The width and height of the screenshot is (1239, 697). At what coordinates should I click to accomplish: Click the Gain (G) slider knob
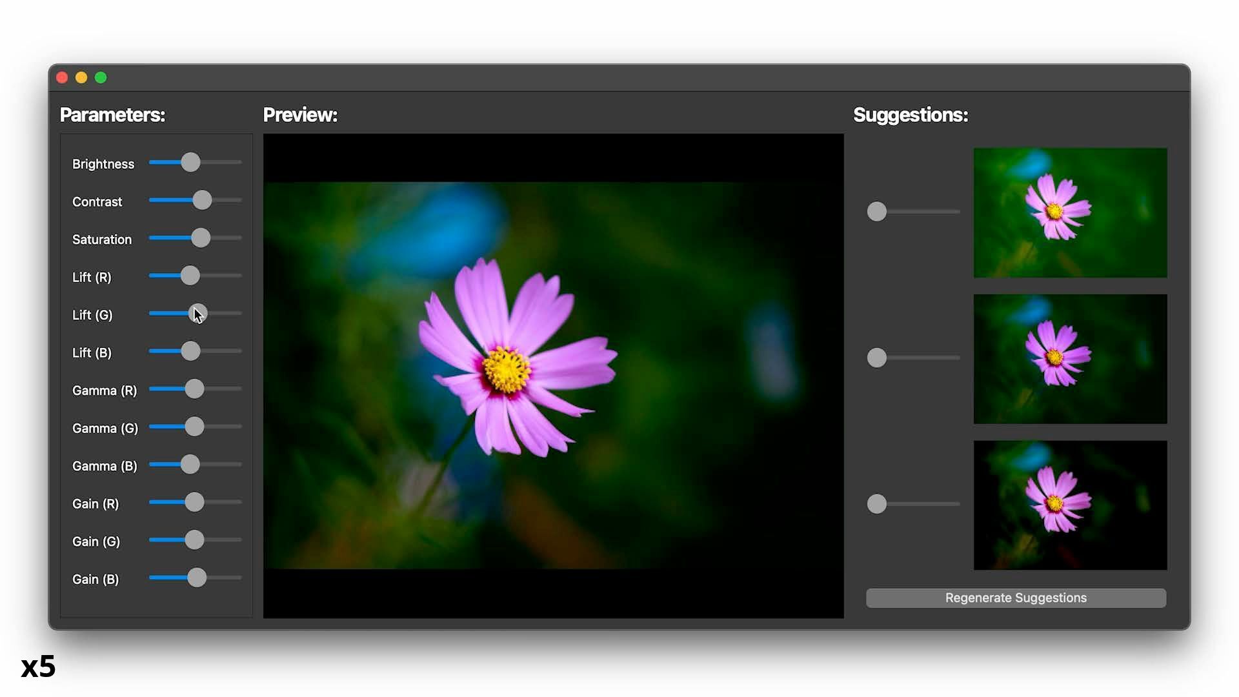pos(194,540)
